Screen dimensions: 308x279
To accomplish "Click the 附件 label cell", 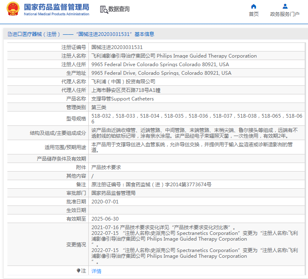I will tap(48, 167).
